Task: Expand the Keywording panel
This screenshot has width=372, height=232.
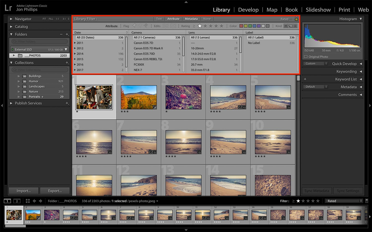Action: 361,71
